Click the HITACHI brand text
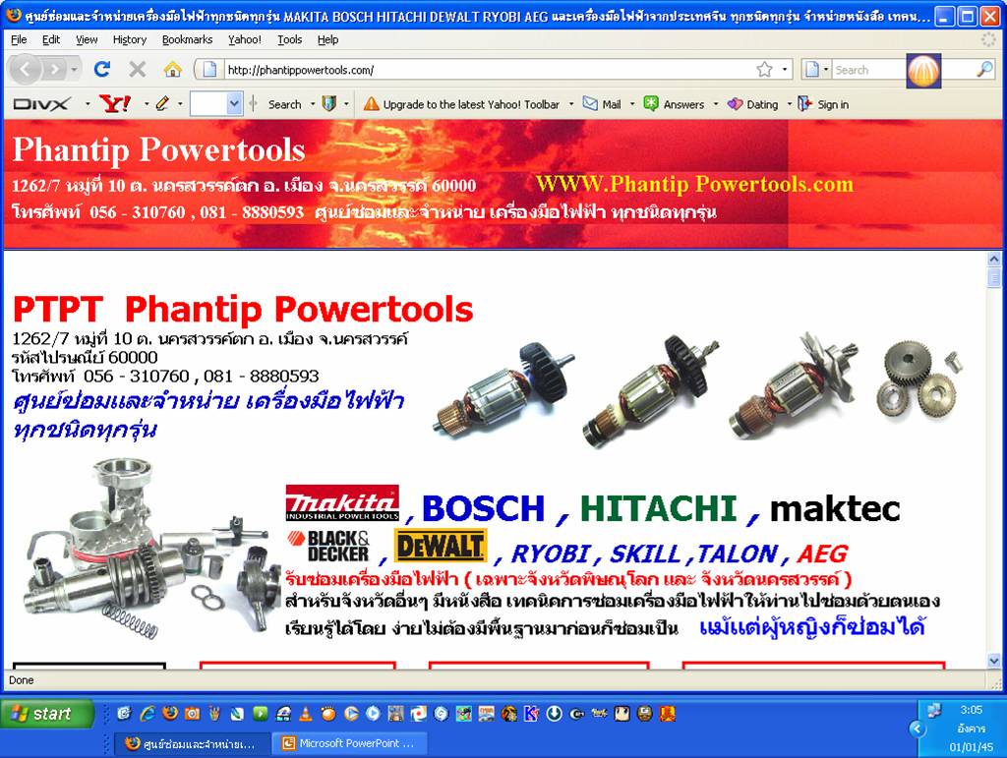Screen dimensions: 1007x758 659,508
